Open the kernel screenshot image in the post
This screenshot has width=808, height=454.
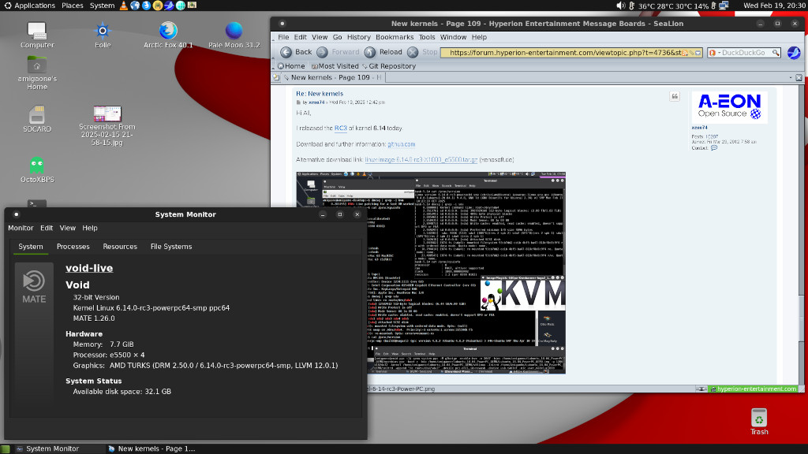pos(431,273)
